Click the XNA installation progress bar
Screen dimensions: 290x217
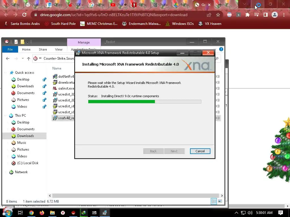click(x=145, y=101)
